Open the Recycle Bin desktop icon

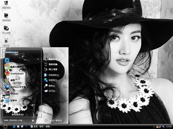tap(6, 42)
